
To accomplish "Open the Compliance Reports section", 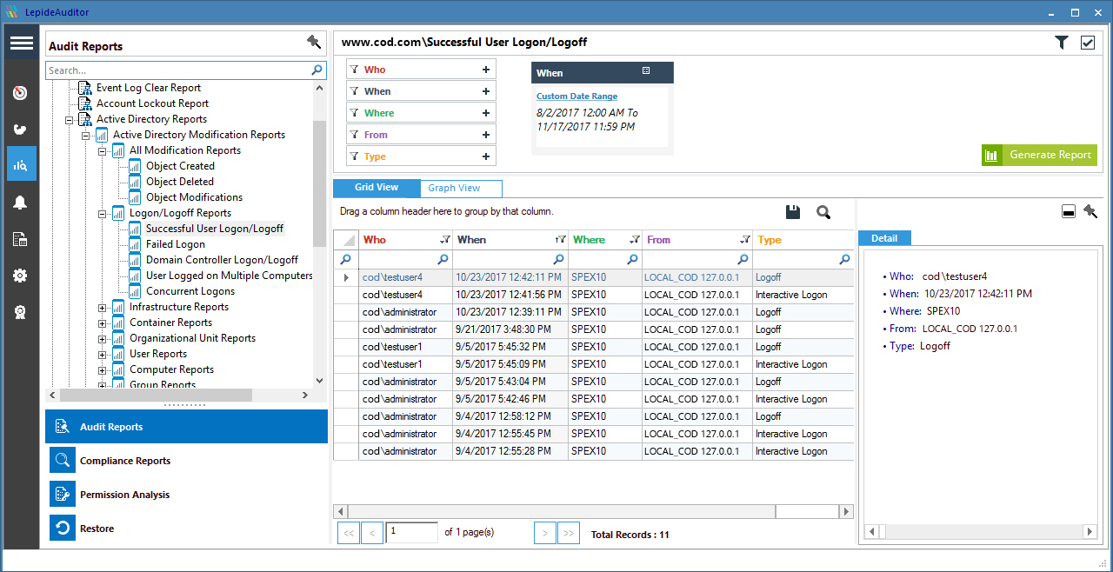I will point(186,461).
